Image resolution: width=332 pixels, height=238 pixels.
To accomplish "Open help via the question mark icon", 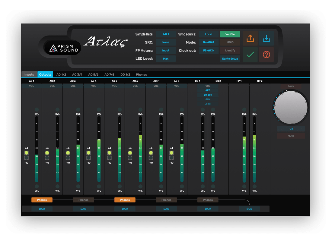I will [266, 55].
